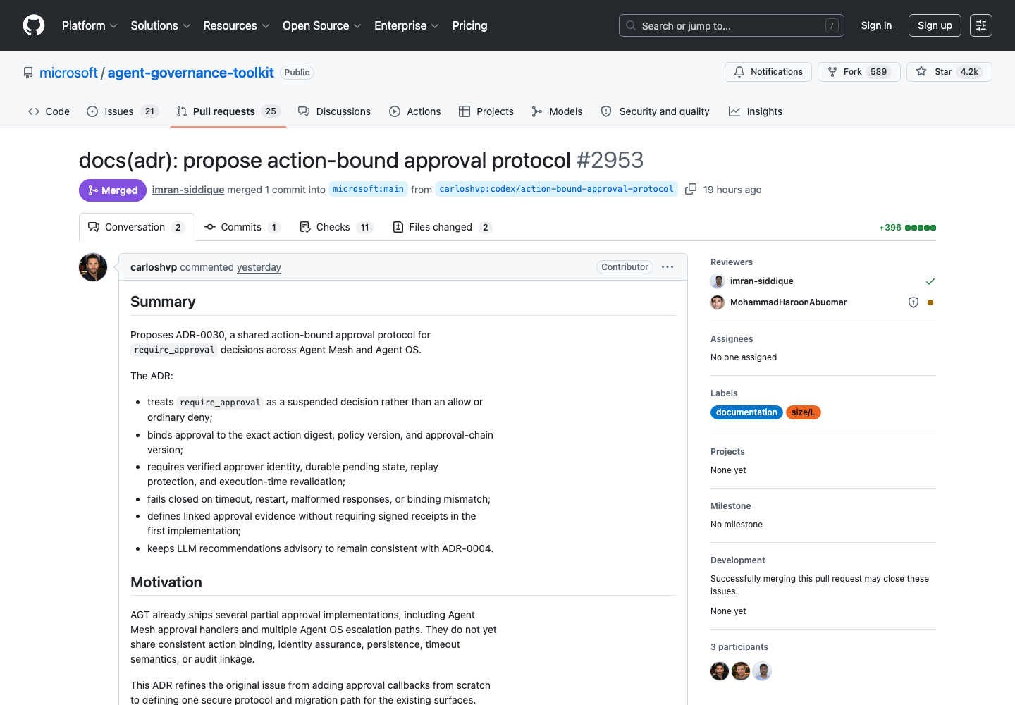Filter by the documentation label
This screenshot has width=1015, height=705.
(x=746, y=412)
